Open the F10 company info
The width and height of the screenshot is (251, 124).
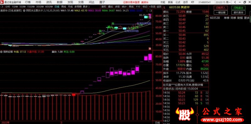click(x=138, y=7)
